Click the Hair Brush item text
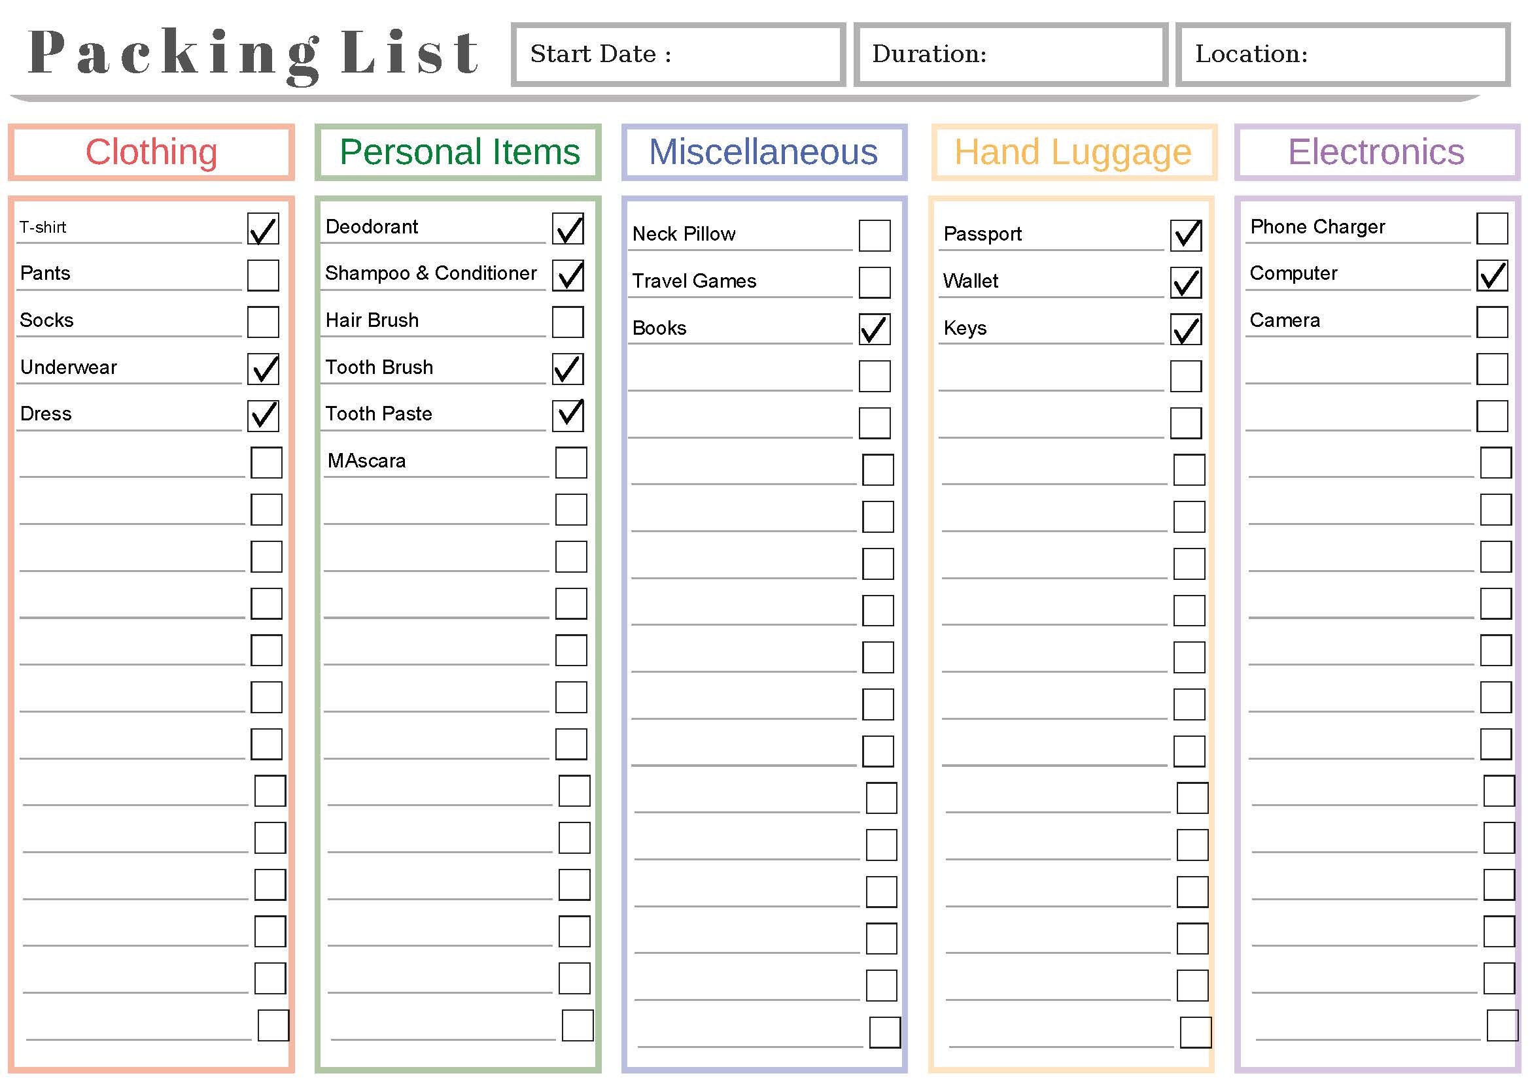The width and height of the screenshot is (1530, 1082). tap(372, 320)
